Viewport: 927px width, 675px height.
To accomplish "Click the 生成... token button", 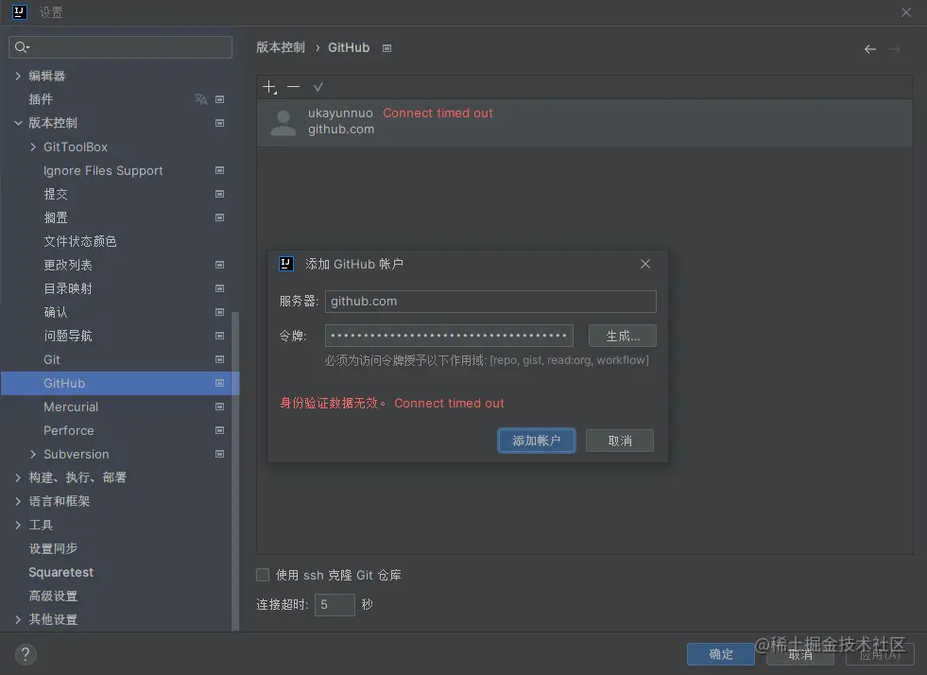I will (623, 336).
